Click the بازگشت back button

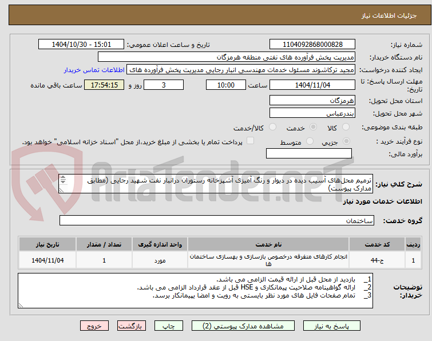pyautogui.click(x=132, y=326)
